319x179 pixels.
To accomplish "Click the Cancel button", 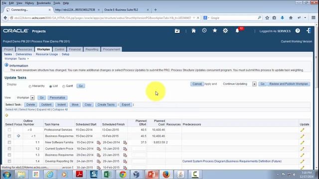I will pyautogui.click(x=197, y=84).
